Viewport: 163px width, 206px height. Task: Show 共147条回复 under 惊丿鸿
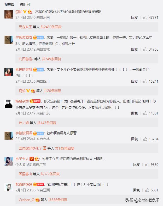click(x=47, y=123)
